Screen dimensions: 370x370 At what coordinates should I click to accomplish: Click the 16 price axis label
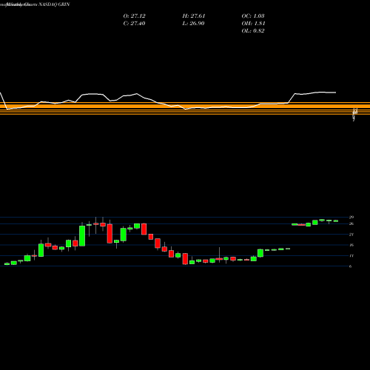click(351, 245)
